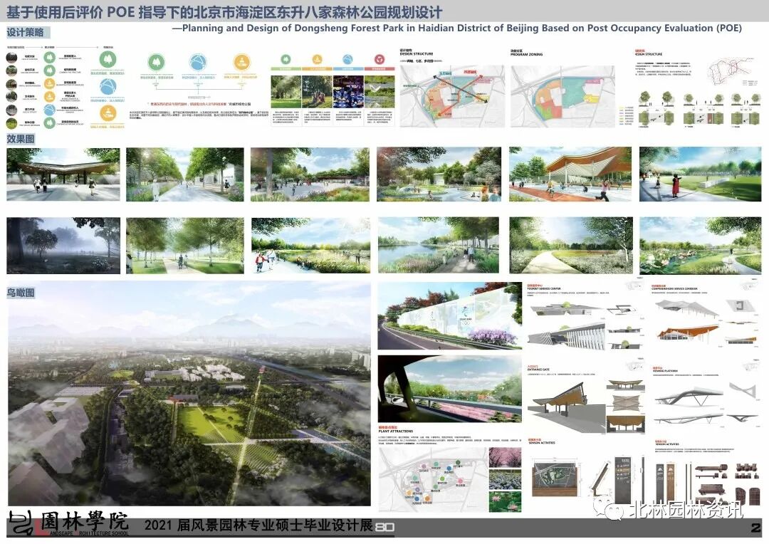The height and width of the screenshot is (544, 769).
Task: Click the red circular icon above the white bird photo
Action: pos(379,59)
